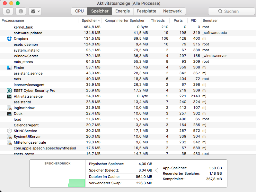Select the WindowServer process
This screenshot has height=192, width=256.
[x=128, y=56]
